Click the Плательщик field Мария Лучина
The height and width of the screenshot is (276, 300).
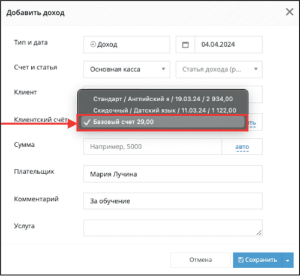coord(173,174)
